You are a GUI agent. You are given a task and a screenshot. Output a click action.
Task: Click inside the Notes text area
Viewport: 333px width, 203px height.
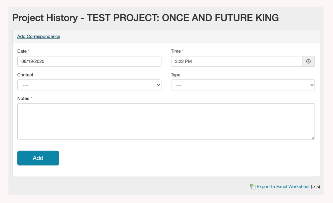coord(166,121)
